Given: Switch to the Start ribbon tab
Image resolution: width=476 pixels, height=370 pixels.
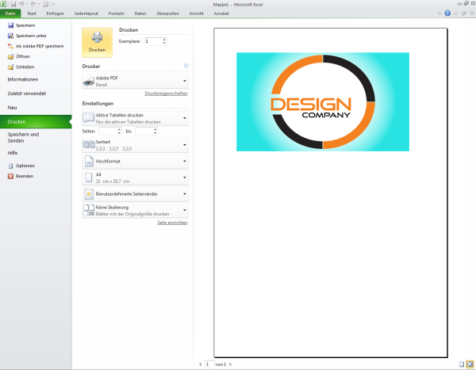Looking at the screenshot, I should coord(31,13).
